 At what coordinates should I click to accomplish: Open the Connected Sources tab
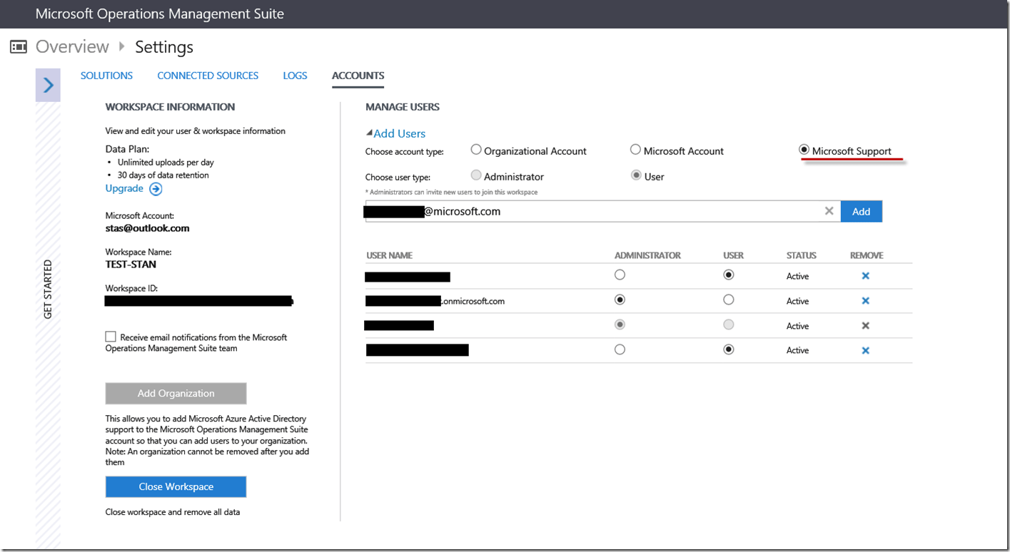[208, 76]
